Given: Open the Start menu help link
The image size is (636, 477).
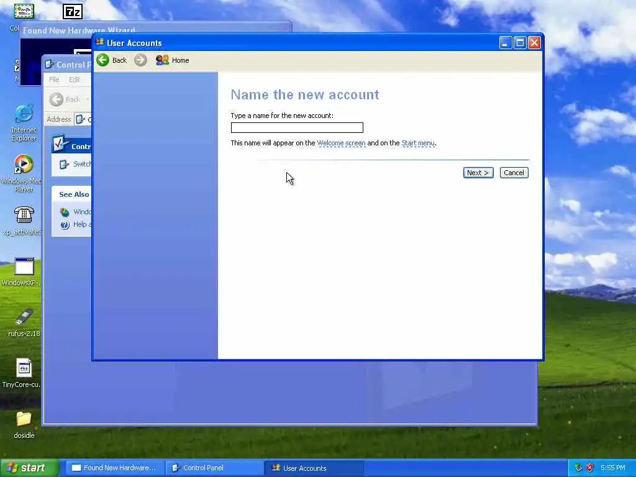Looking at the screenshot, I should pyautogui.click(x=418, y=143).
